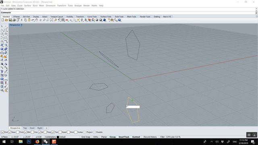The height and width of the screenshot is (145, 258).
Task: Switch to the Solid Tools toolbar tab
Action: 119,17
